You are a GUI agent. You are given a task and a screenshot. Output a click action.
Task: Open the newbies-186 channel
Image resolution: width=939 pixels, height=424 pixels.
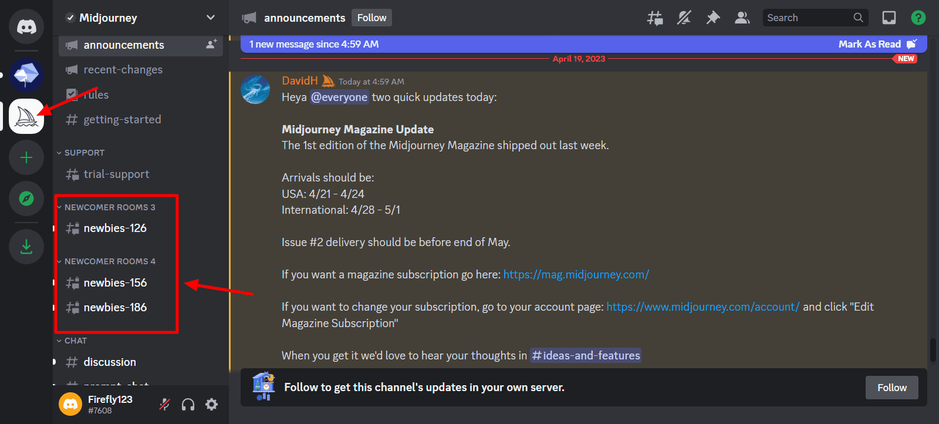point(141,308)
